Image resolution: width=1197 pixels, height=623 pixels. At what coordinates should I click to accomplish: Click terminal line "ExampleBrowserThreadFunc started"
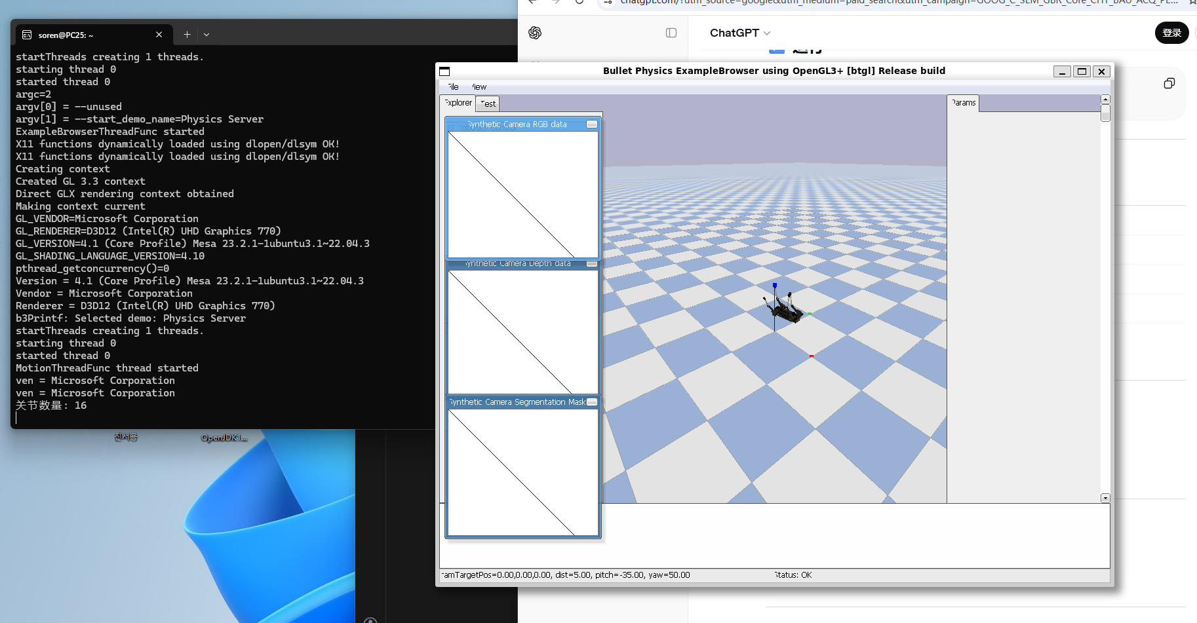[x=110, y=132]
